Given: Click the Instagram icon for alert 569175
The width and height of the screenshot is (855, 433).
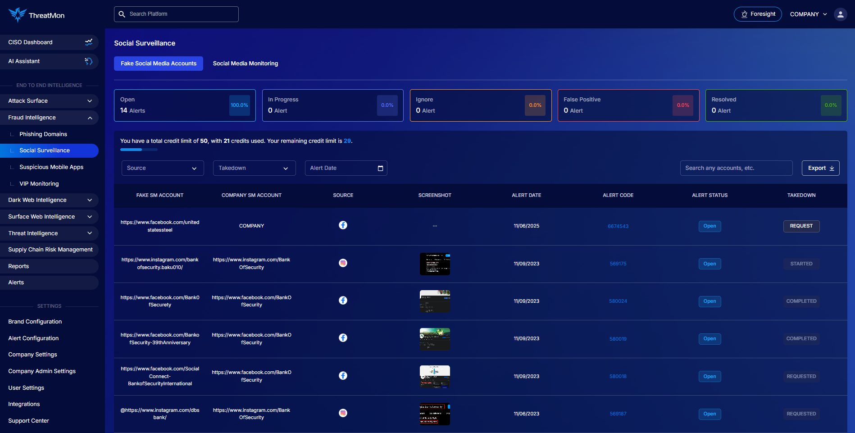Looking at the screenshot, I should pyautogui.click(x=343, y=263).
